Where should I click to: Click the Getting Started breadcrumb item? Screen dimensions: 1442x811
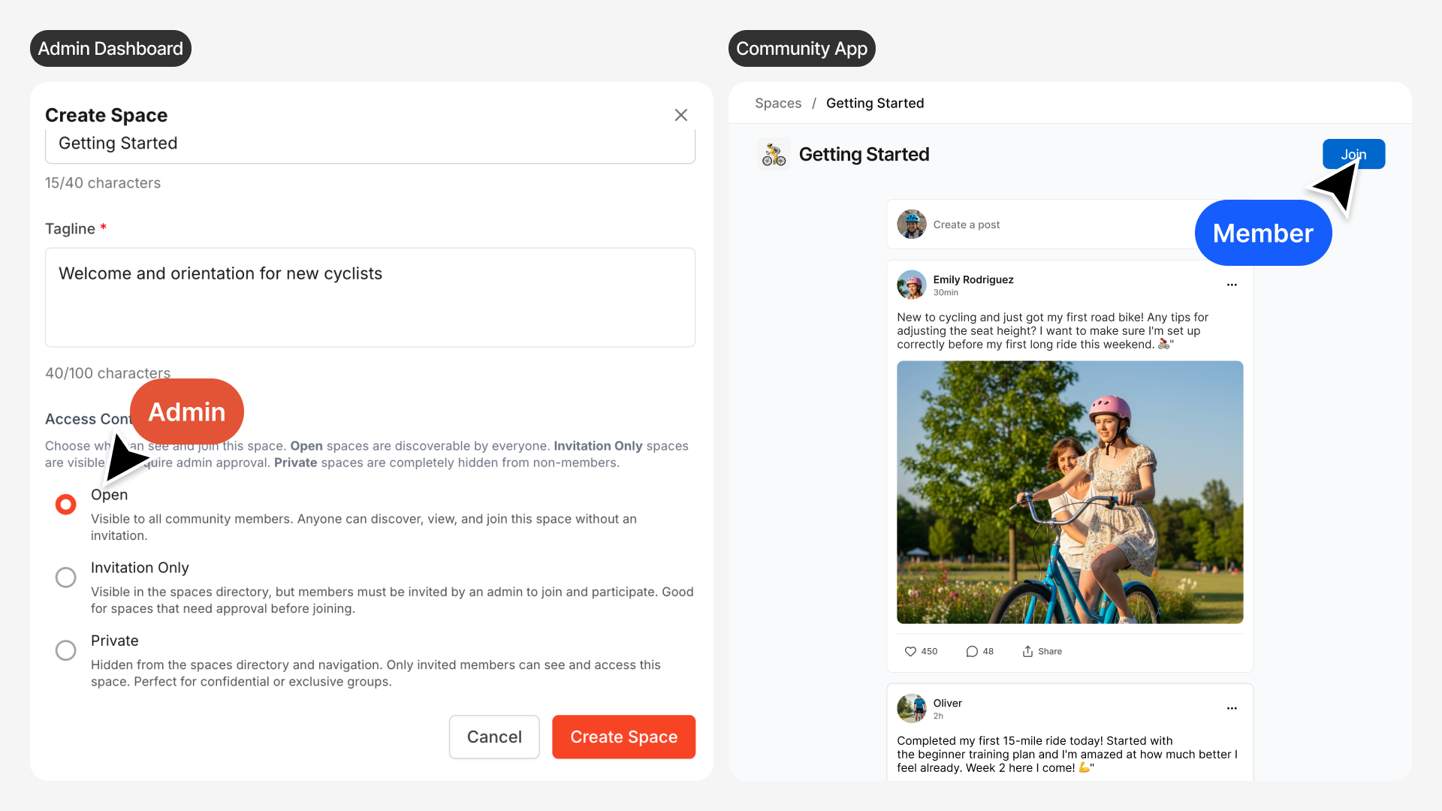click(875, 103)
